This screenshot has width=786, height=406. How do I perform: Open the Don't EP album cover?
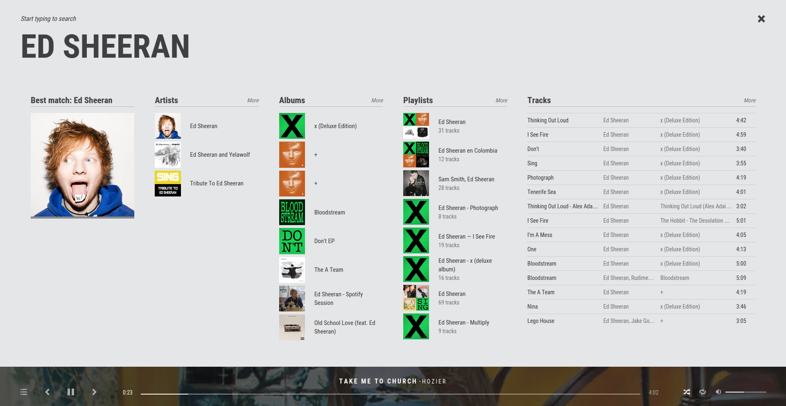(x=292, y=241)
